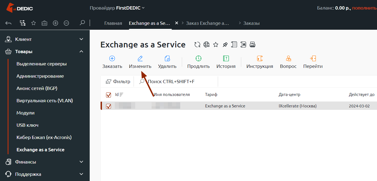Open Кибер Бэкап (ex-Acronis) menu item
This screenshot has width=377, height=181.
(x=44, y=137)
